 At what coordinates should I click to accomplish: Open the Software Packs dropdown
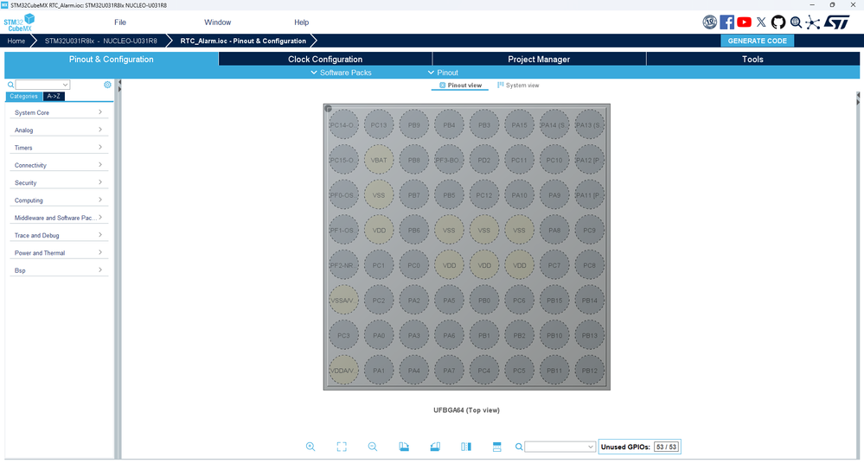pyautogui.click(x=341, y=73)
